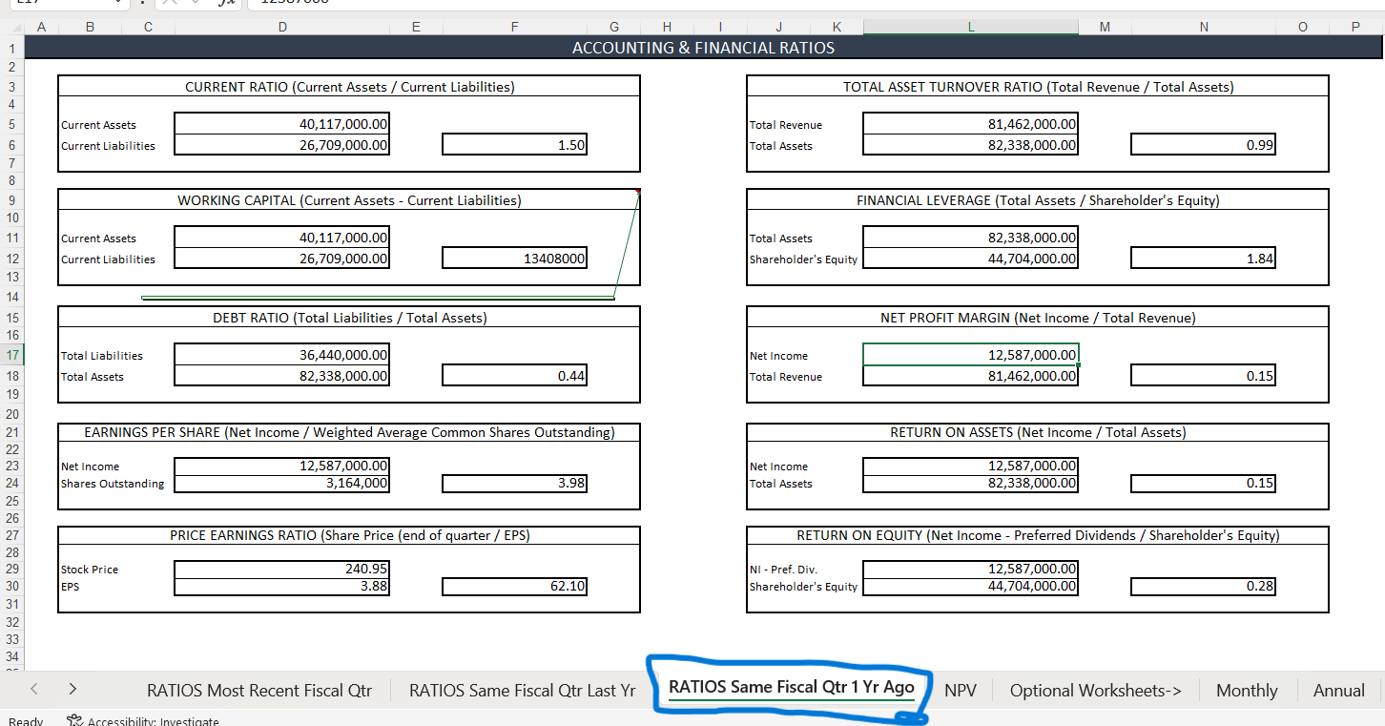
Task: Select row 17 header
Action: click(x=12, y=355)
